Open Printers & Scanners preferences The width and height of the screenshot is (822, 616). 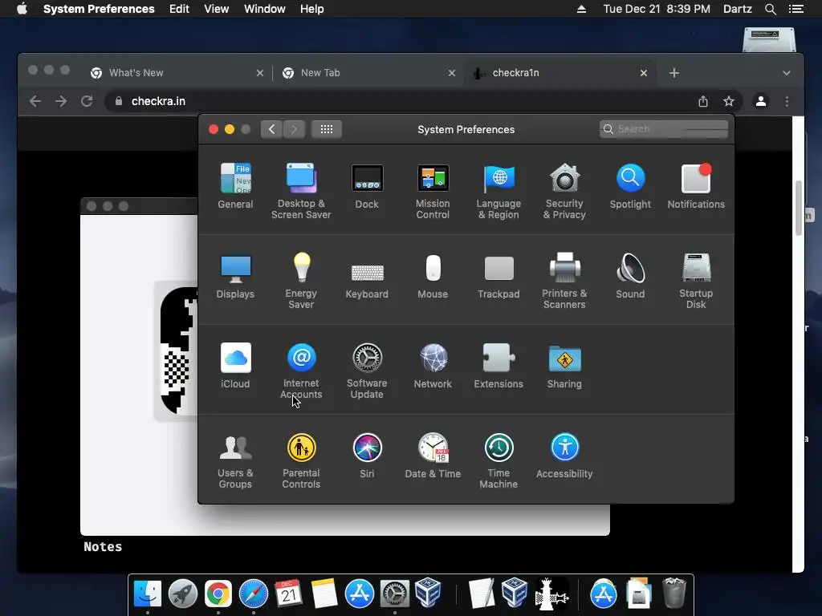click(x=564, y=280)
